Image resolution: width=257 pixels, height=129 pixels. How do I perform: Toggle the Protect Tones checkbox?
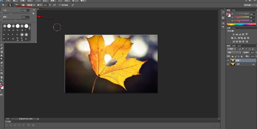click(x=60, y=5)
